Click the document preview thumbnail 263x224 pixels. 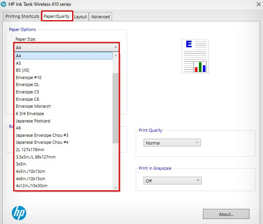(x=195, y=56)
